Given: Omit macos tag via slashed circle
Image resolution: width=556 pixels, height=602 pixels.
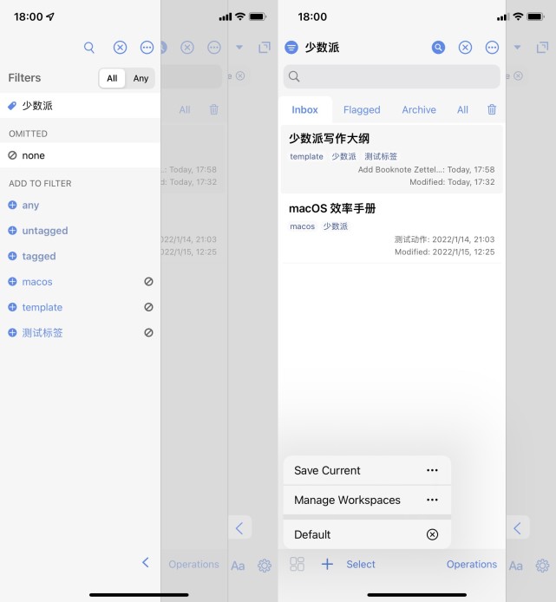Looking at the screenshot, I should click(x=148, y=282).
